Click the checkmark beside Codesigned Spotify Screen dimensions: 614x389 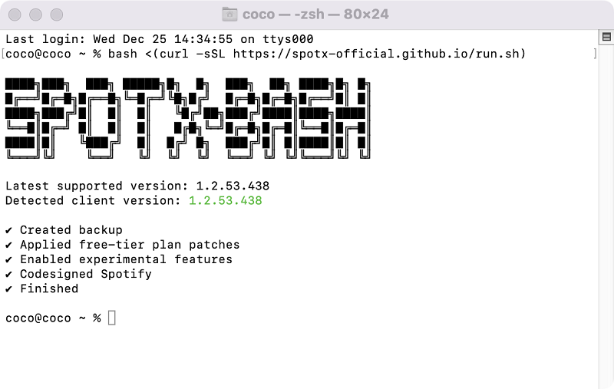coord(9,274)
